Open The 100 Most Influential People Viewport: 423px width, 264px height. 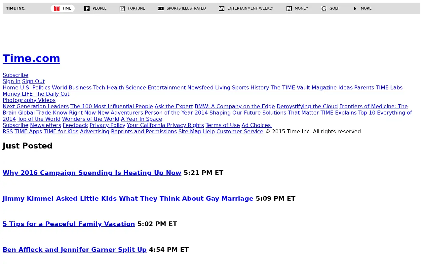click(112, 107)
